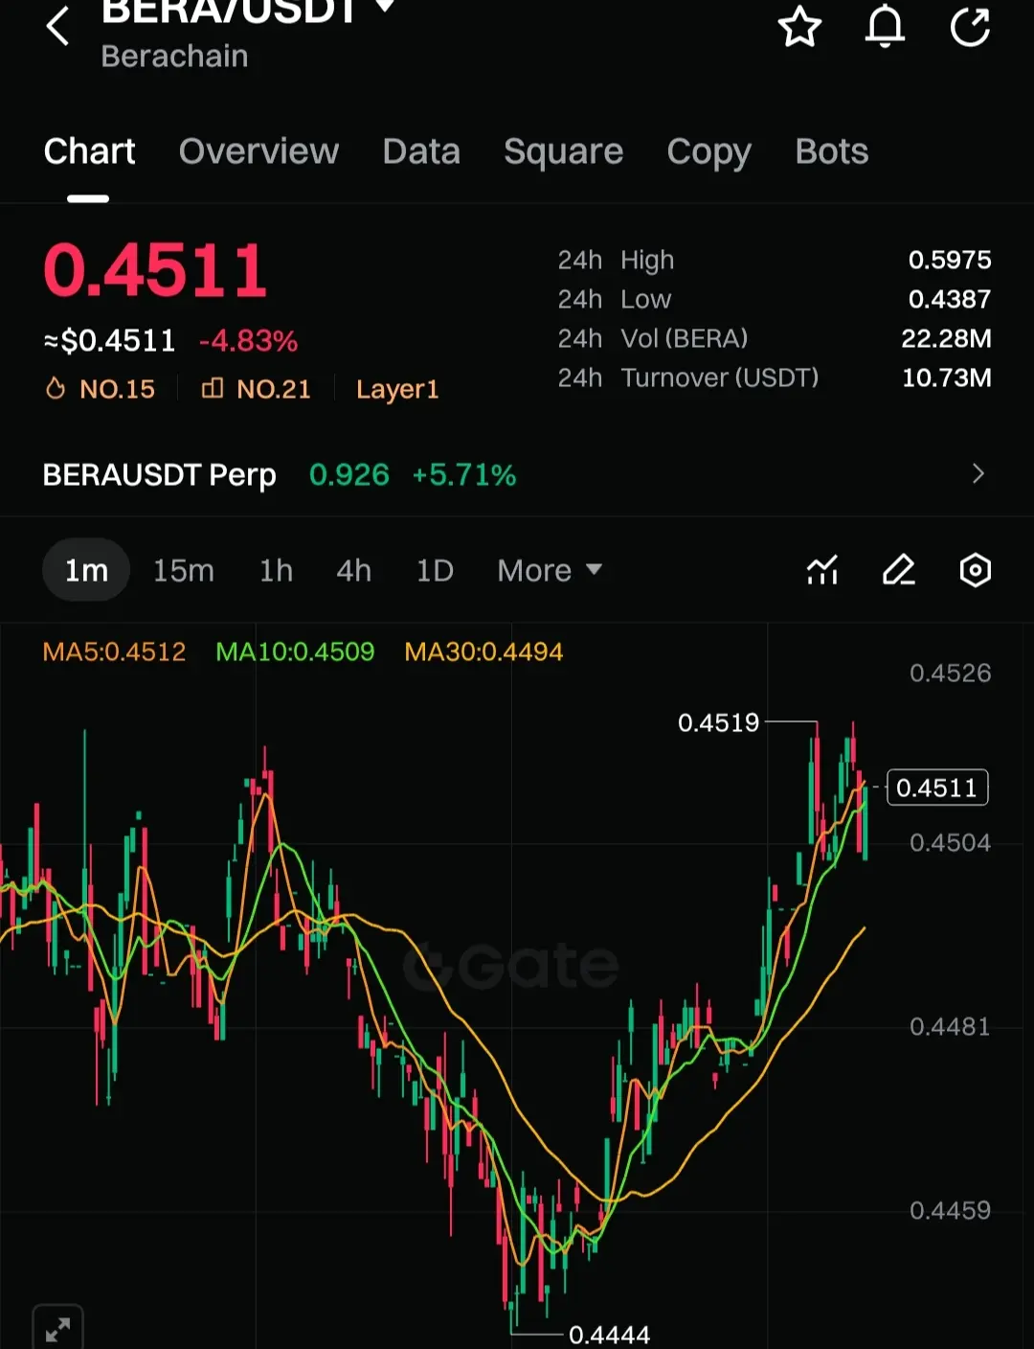Open the Data tab
The width and height of the screenshot is (1034, 1349).
click(421, 151)
